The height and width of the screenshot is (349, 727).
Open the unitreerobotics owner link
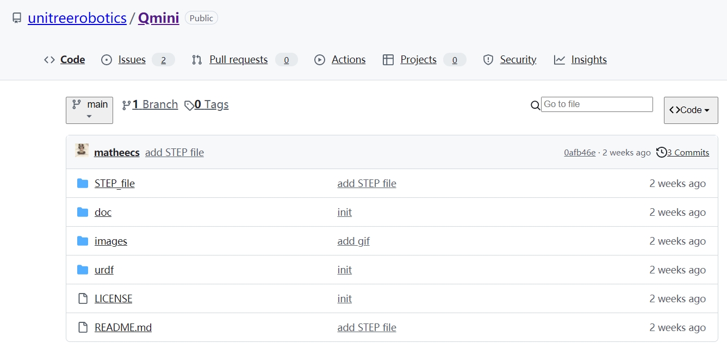[x=77, y=18]
